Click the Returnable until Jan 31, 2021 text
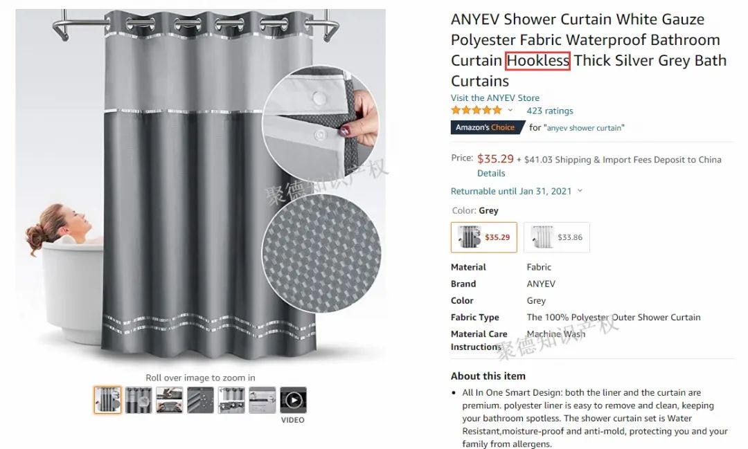The width and height of the screenshot is (748, 449). 511,191
